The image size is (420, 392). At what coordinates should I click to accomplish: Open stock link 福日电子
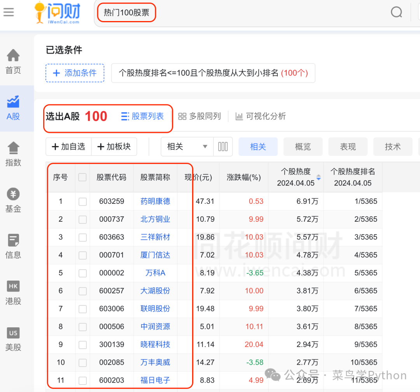[x=155, y=380]
